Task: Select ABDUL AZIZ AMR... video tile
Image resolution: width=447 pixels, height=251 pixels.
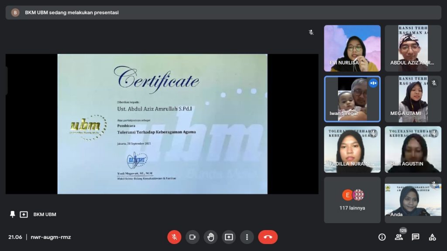Action: [413, 48]
